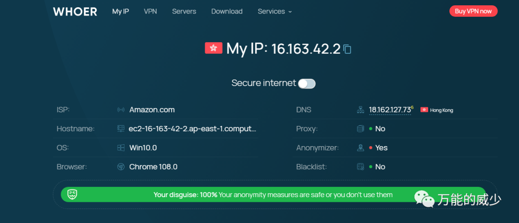Toggle the Secure internet switch
Screen dimensions: 519x223
(x=307, y=84)
